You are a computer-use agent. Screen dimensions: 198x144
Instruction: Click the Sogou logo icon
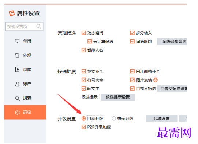pos(12,13)
